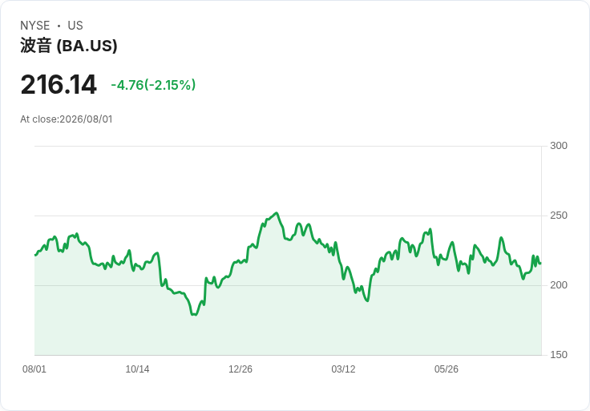Click the 200 y-axis label
Viewport: 590px width, 411px height.
(559, 285)
